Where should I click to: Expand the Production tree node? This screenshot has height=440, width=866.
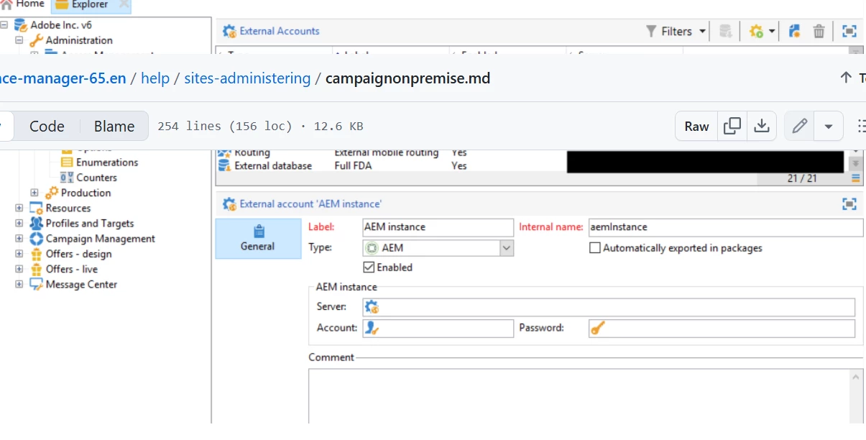34,193
